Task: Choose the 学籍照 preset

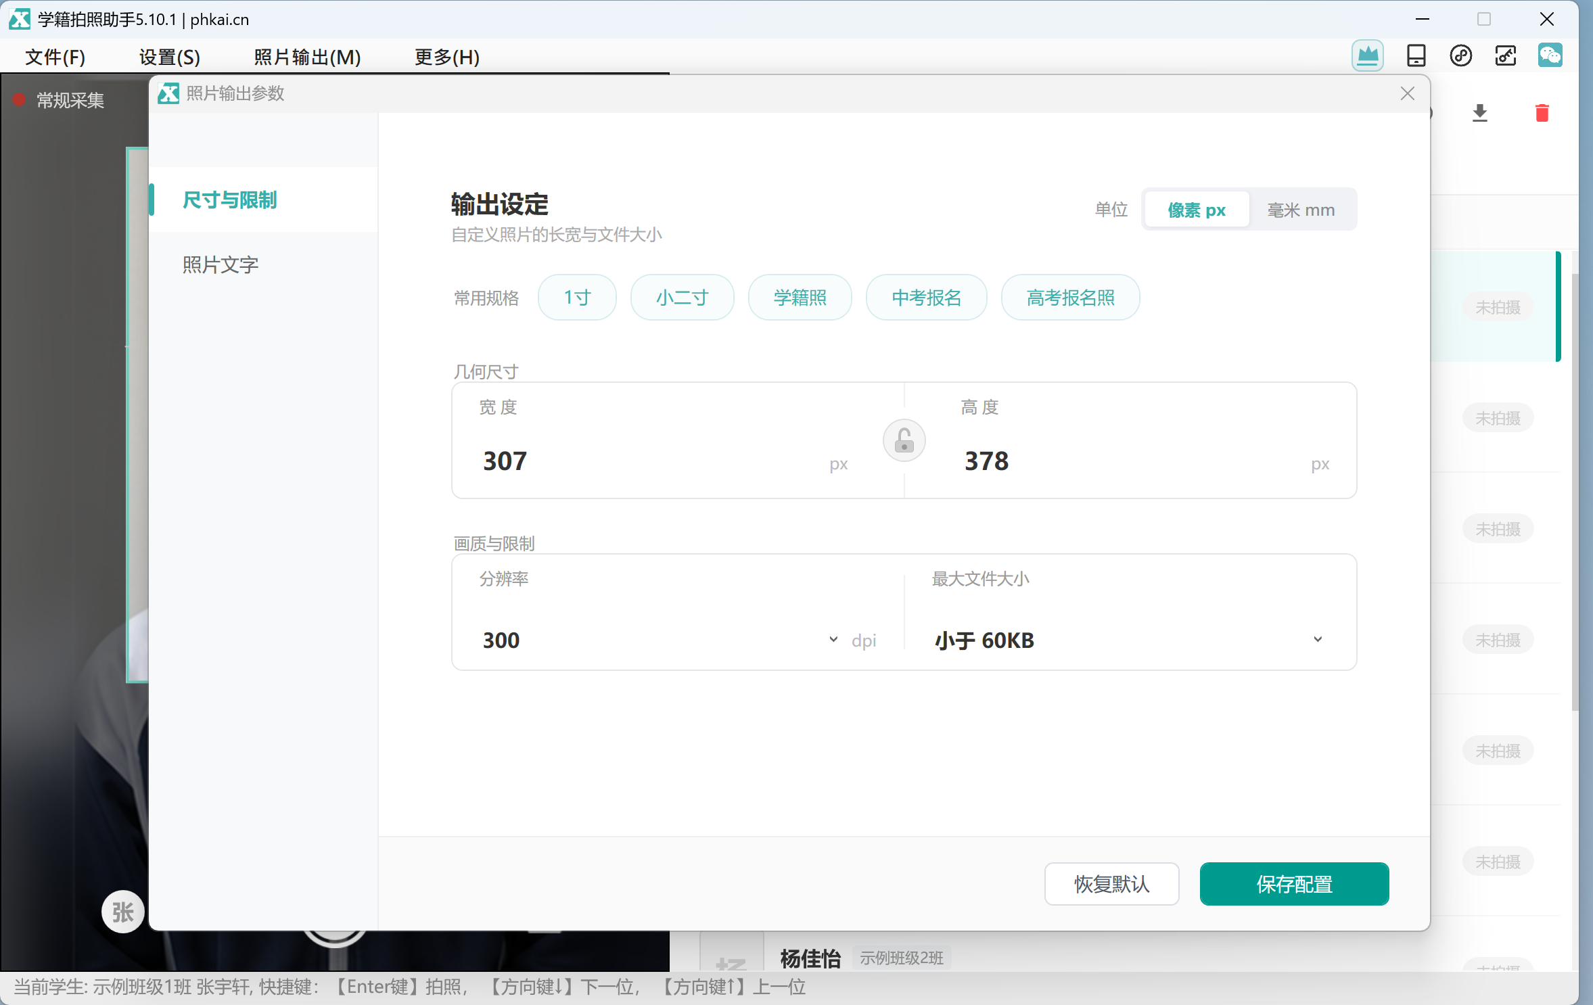Action: 800,298
